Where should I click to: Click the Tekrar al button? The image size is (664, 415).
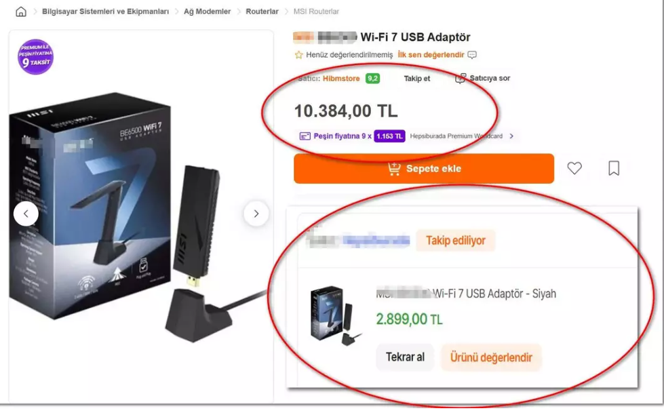(x=405, y=357)
